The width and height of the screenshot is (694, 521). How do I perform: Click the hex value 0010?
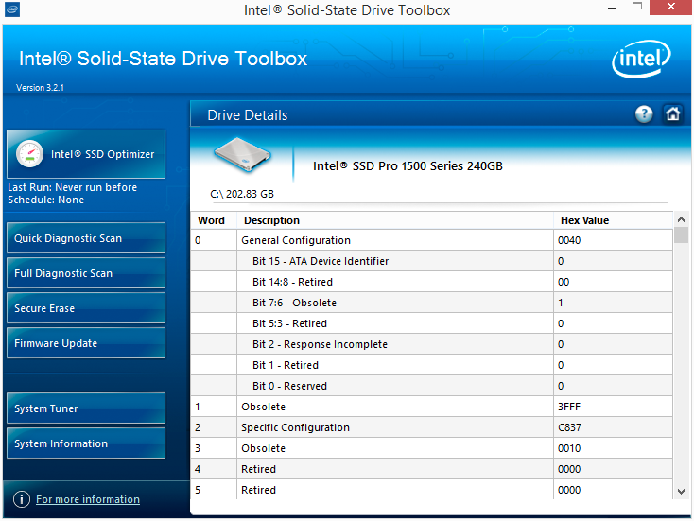pos(569,448)
